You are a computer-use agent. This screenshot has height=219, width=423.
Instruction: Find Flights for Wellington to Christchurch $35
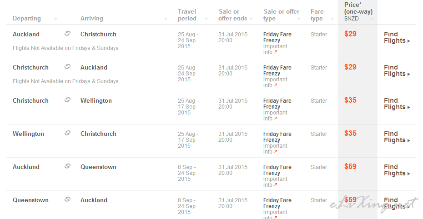tap(397, 137)
